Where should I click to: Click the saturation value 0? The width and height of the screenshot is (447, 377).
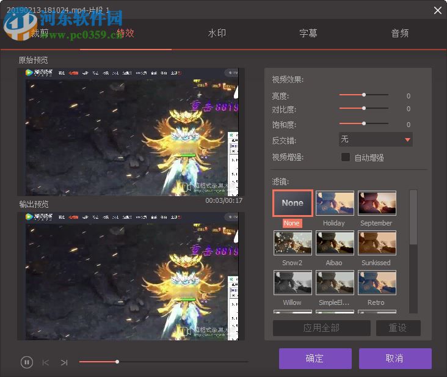(x=409, y=125)
